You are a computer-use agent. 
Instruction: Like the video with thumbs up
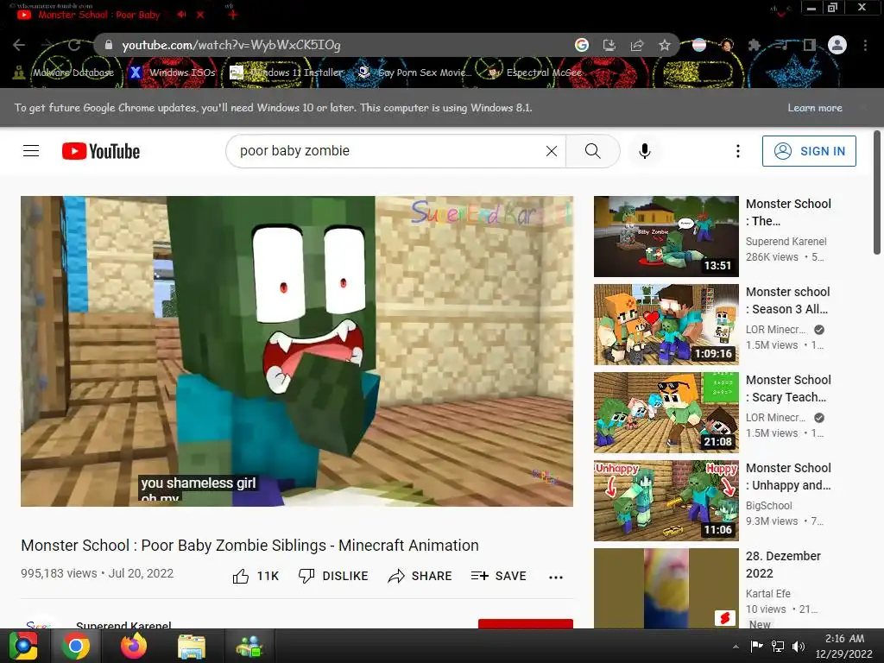256,576
